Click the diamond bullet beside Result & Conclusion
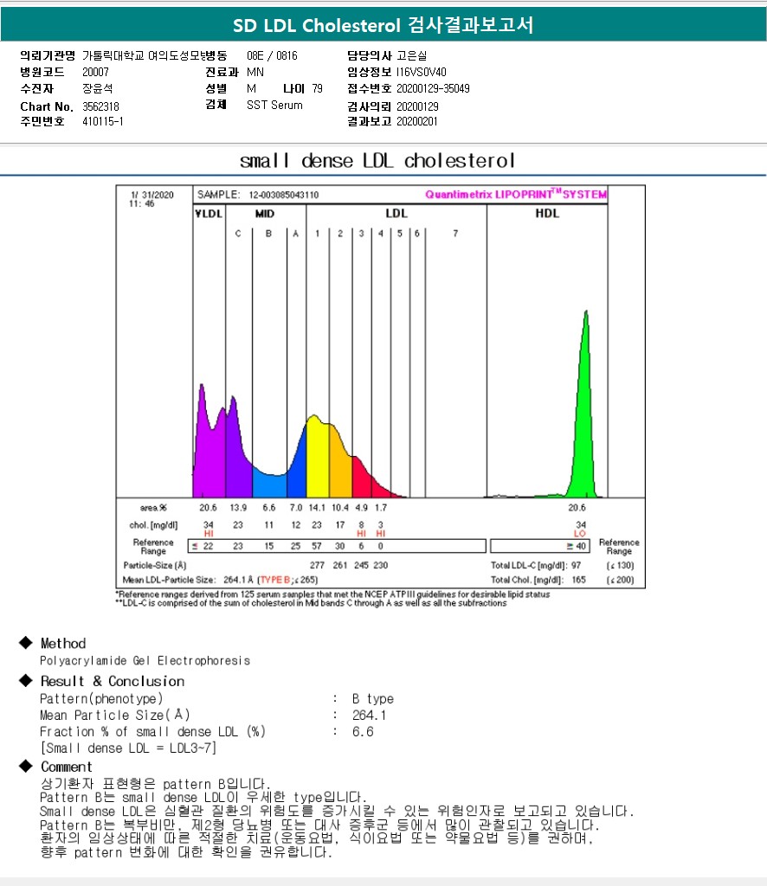This screenshot has width=767, height=886. click(x=25, y=681)
